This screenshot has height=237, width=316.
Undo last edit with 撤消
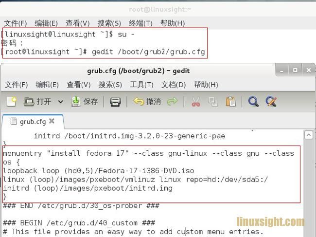147,101
